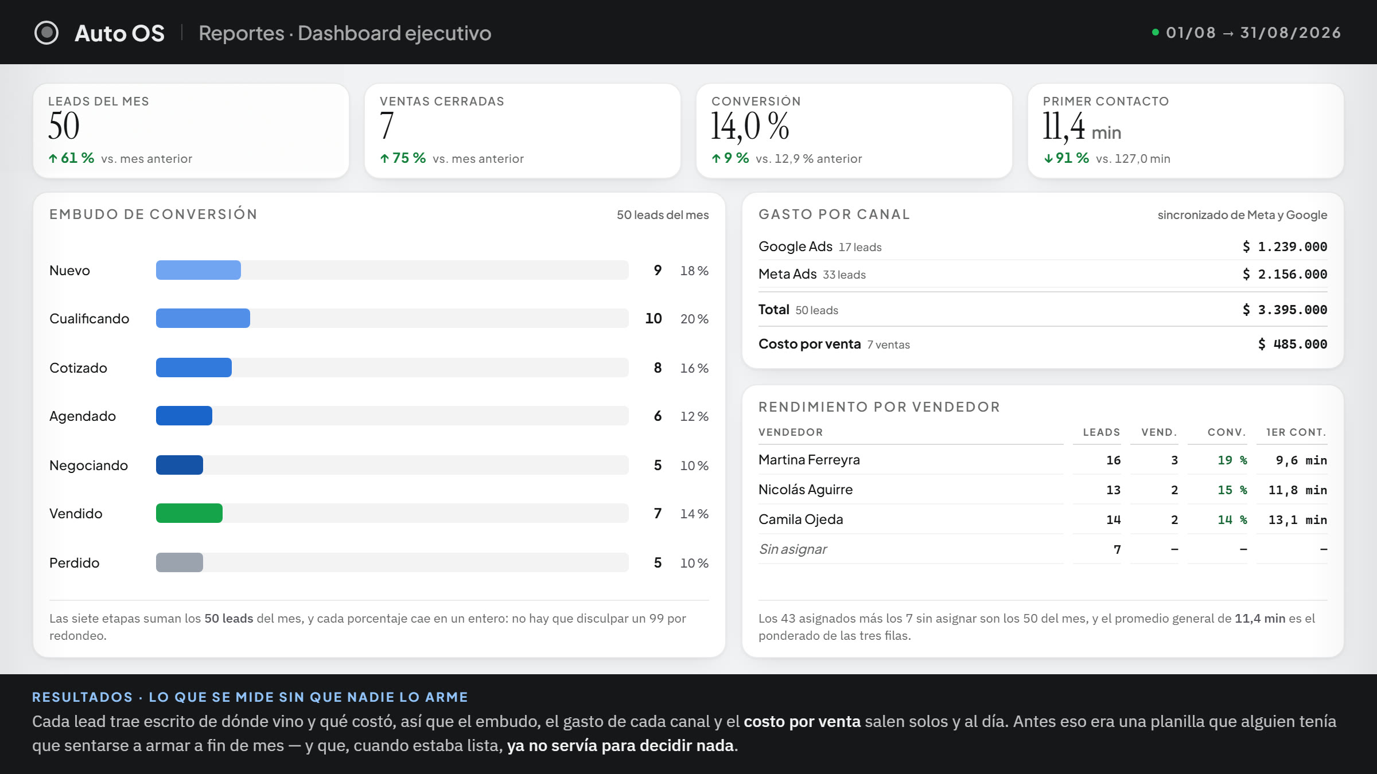Click bold 'ya no servía para decidir nada'

click(620, 745)
